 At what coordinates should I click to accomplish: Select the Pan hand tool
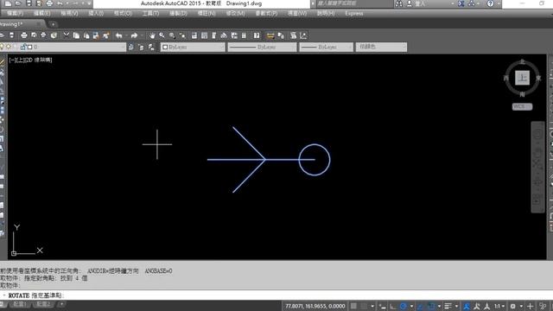[x=152, y=35]
